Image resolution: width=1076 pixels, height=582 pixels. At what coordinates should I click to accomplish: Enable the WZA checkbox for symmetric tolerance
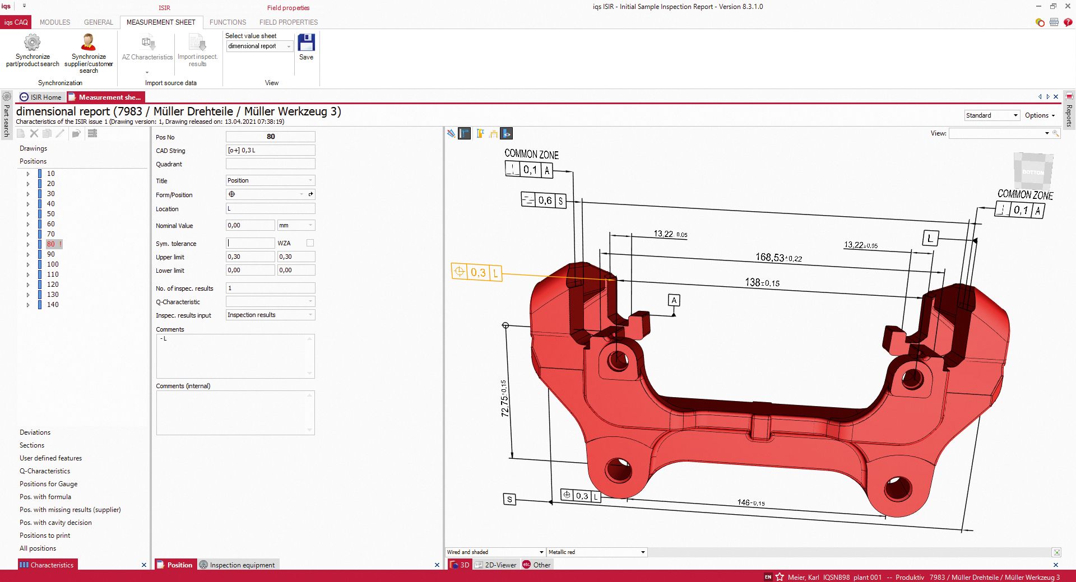click(x=309, y=243)
